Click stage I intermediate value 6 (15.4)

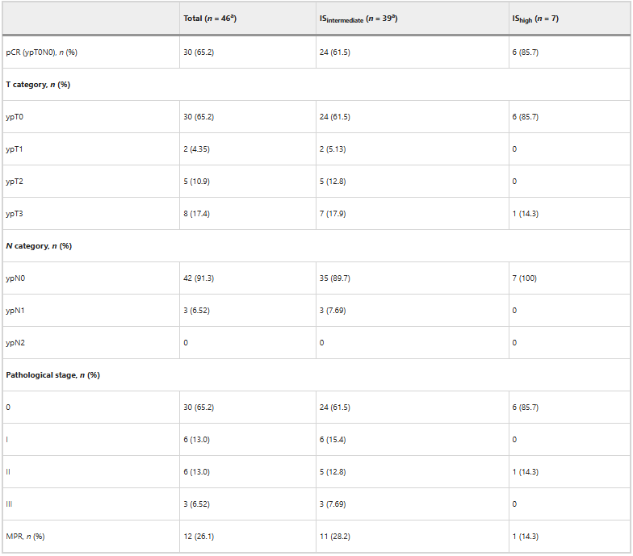pos(334,440)
